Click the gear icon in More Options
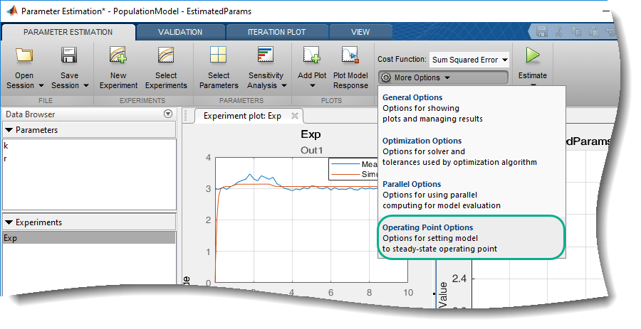This screenshot has height=329, width=641. [x=385, y=77]
